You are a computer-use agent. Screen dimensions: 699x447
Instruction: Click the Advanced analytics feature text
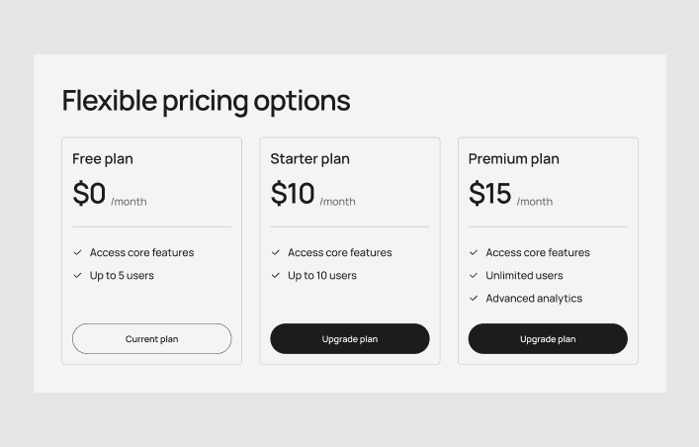(534, 299)
